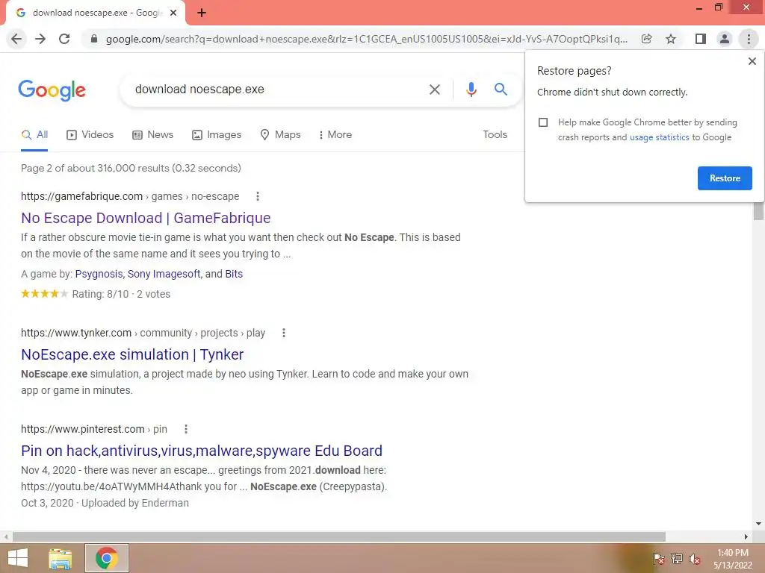Click the gamefabrique.com URL breadcrumb
Screen dimensions: 765x573
130,196
